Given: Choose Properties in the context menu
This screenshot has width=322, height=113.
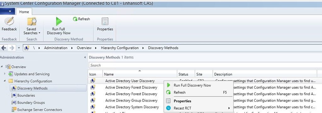Looking at the screenshot, I should coord(199,101).
